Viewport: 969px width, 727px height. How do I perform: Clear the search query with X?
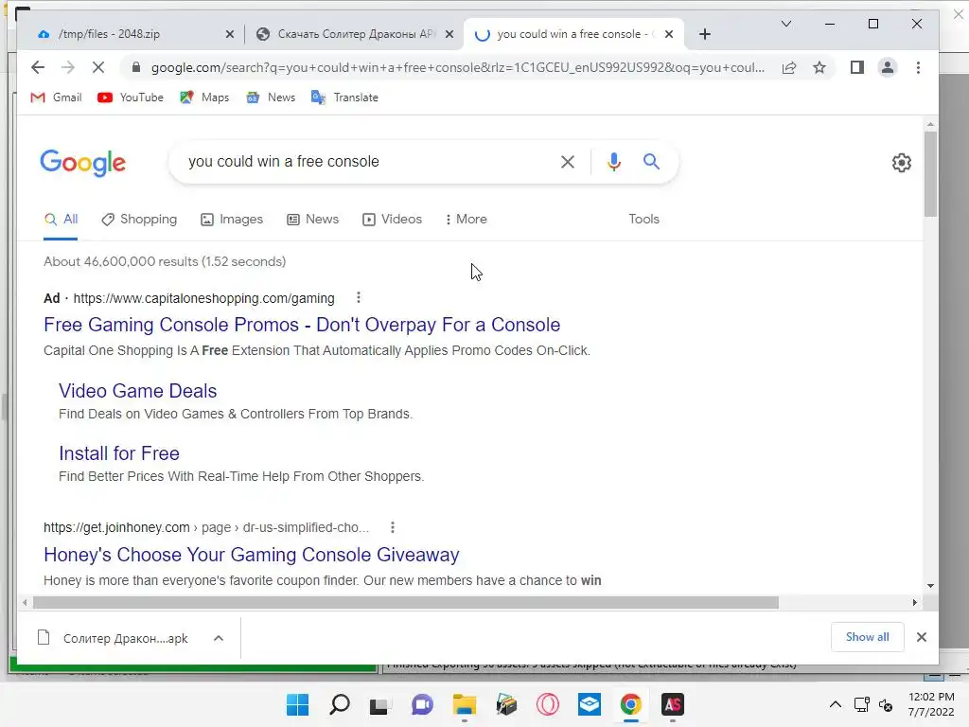click(568, 162)
